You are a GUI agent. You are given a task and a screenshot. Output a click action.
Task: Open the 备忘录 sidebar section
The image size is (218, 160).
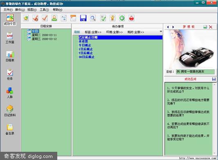10,129
